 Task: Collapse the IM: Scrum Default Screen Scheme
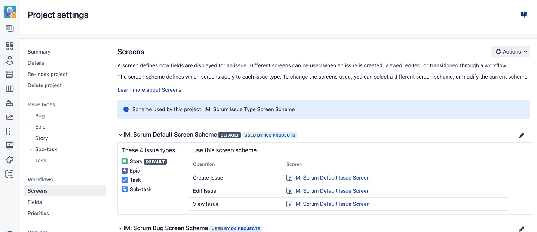pos(120,135)
